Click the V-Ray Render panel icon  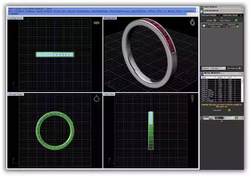tap(202, 7)
